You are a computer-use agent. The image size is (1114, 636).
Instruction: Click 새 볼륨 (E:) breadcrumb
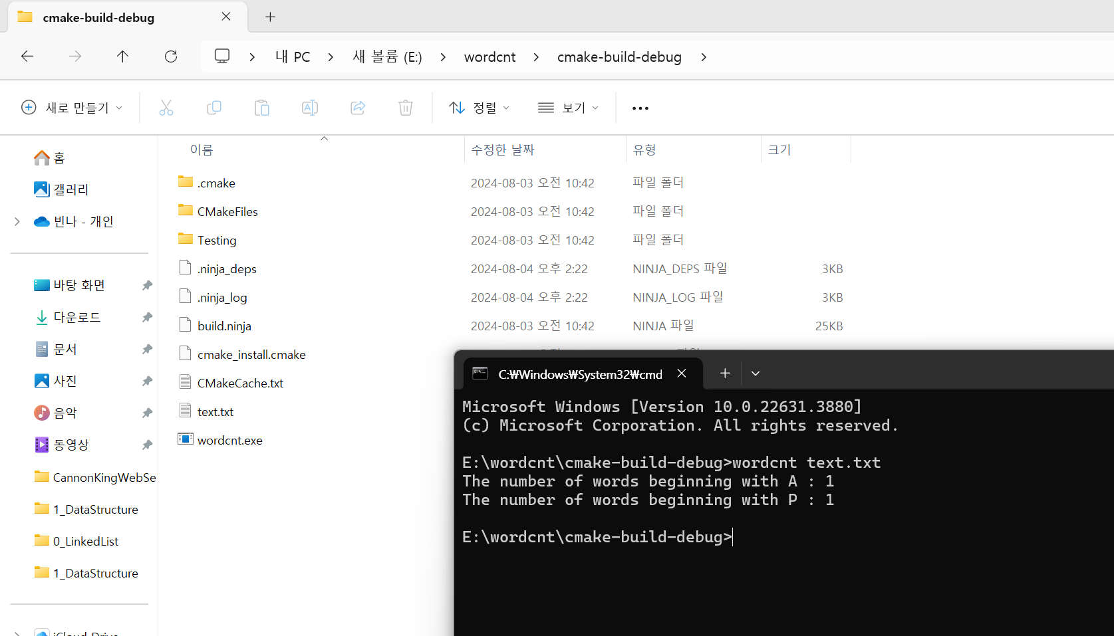(387, 57)
